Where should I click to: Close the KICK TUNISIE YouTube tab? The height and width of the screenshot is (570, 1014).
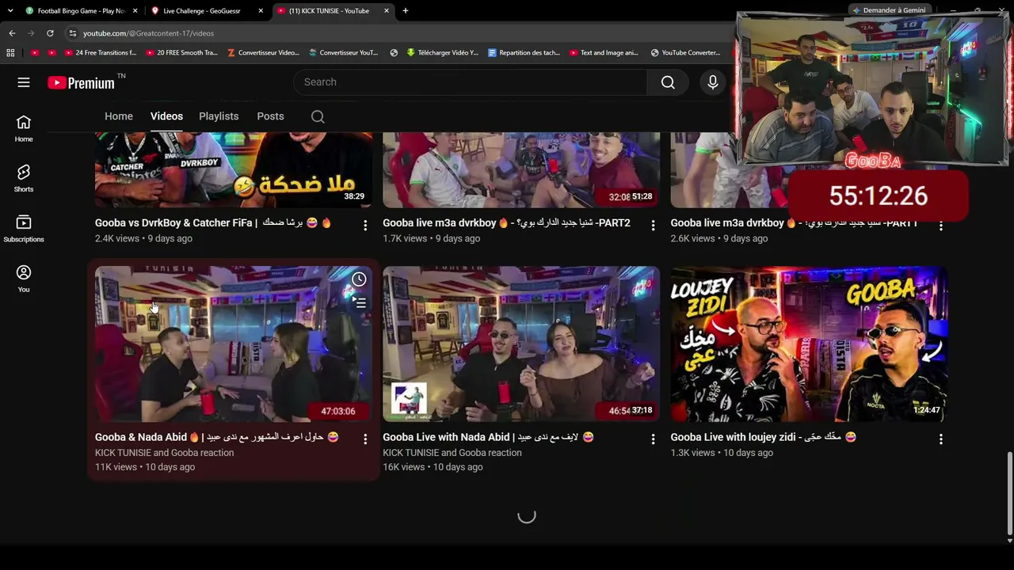(x=387, y=11)
